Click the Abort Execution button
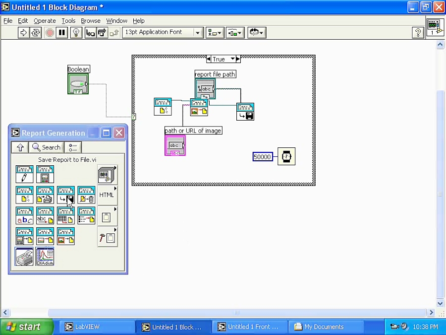Image resolution: width=446 pixels, height=335 pixels. pos(50,33)
